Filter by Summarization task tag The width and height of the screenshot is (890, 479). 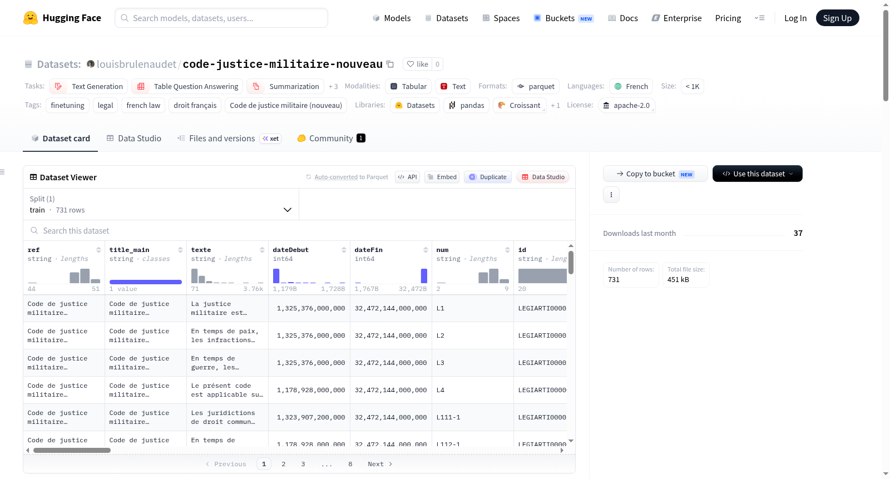pyautogui.click(x=286, y=86)
